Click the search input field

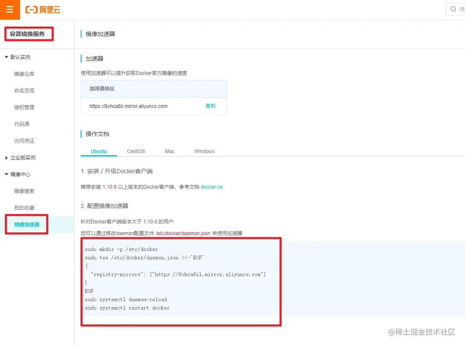[455, 9]
